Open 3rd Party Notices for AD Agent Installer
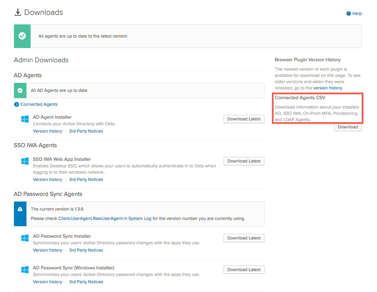Image resolution: width=377 pixels, height=292 pixels. 86,131
